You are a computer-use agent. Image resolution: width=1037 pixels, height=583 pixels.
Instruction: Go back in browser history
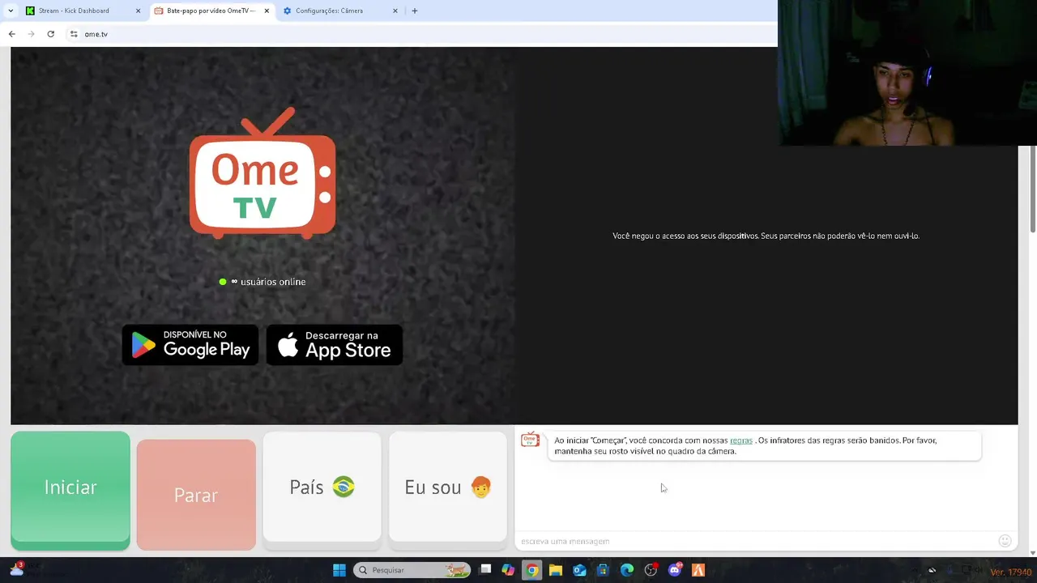click(x=11, y=34)
